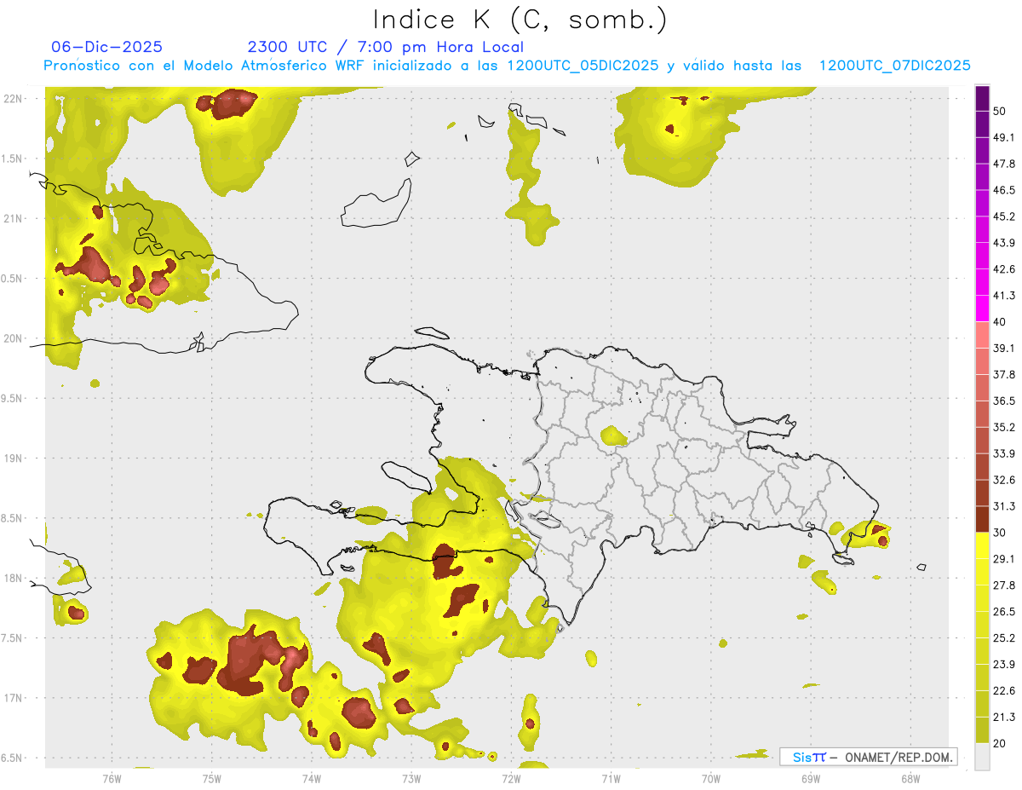Click the '18N' latitude label

click(14, 579)
